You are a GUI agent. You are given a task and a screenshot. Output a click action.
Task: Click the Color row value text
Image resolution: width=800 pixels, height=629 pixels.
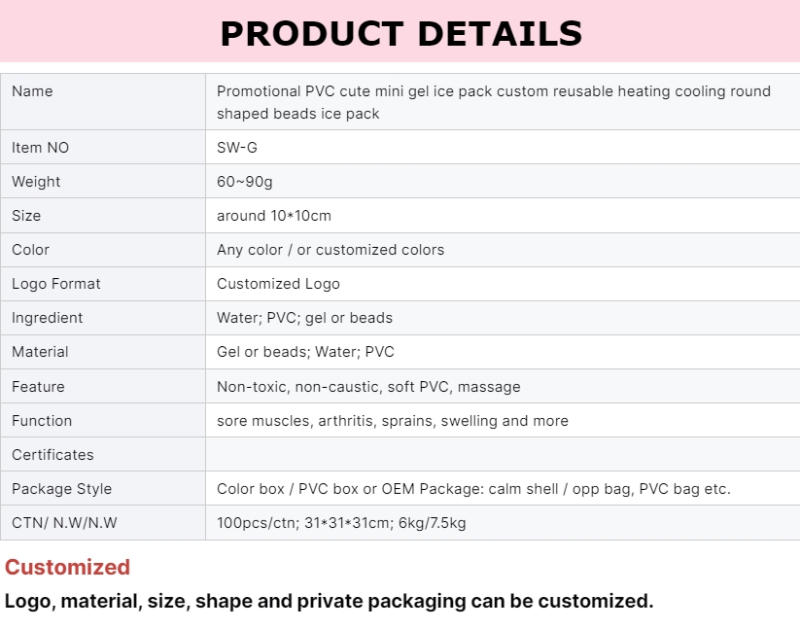coord(330,250)
